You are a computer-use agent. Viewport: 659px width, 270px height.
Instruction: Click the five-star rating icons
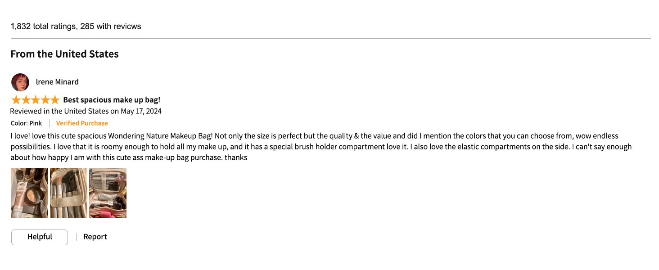[x=35, y=100]
